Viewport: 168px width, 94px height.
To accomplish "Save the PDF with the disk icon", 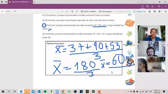I will point(155,11).
